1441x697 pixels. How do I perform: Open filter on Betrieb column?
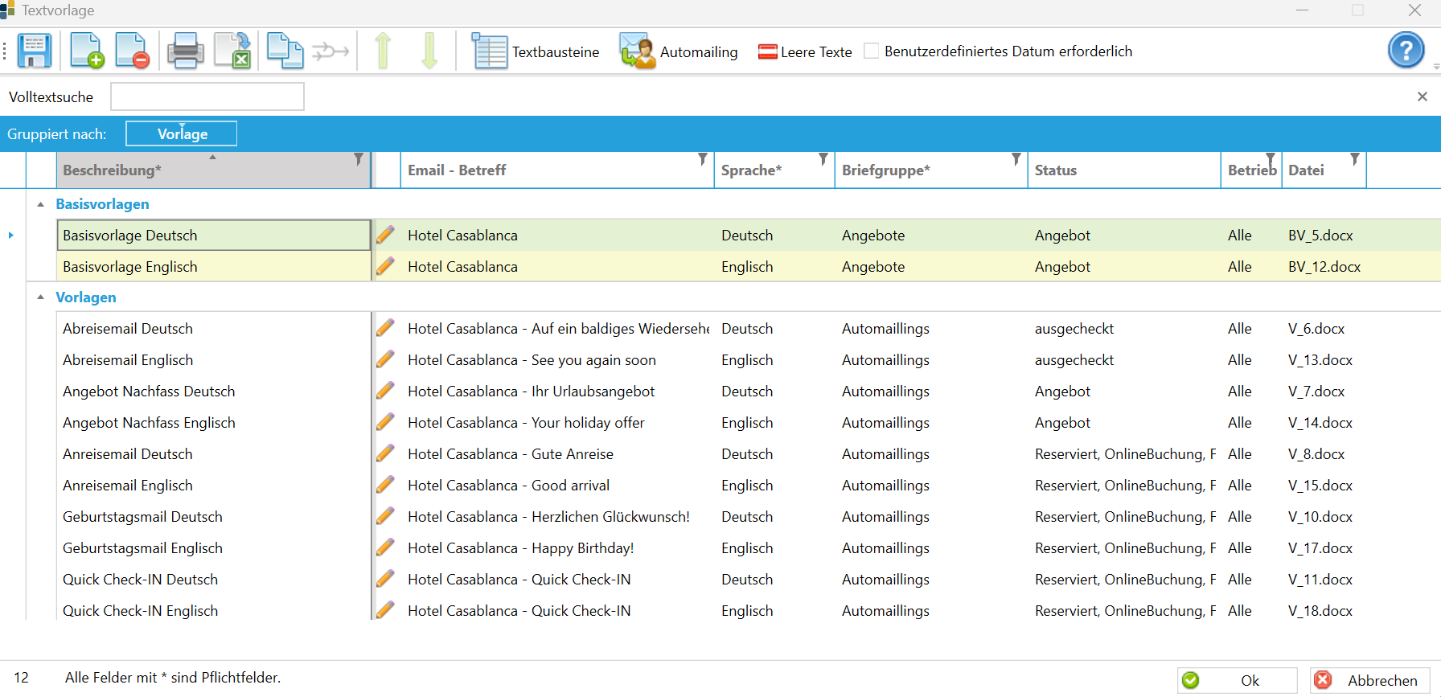[1271, 159]
